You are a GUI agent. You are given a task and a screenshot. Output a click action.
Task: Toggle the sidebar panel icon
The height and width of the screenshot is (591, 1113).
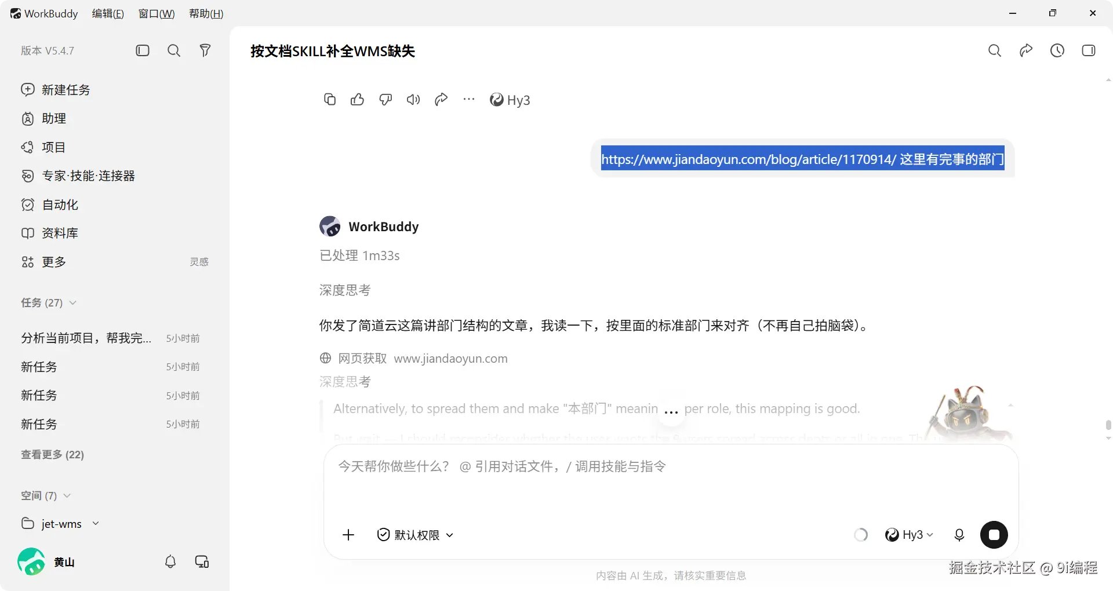143,50
